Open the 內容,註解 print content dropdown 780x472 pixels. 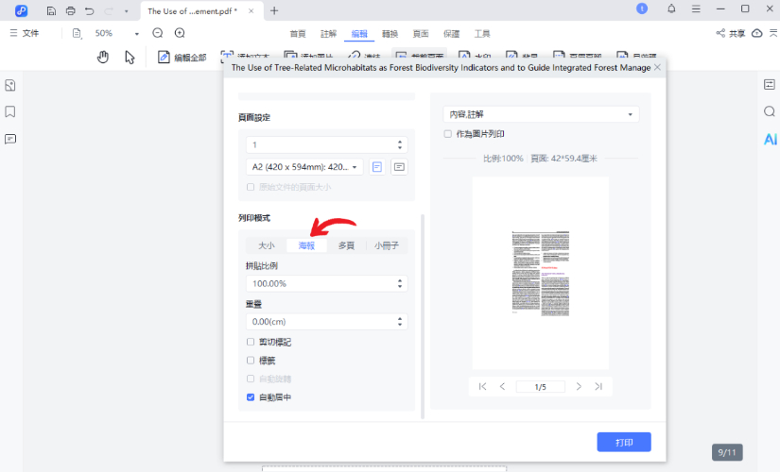[541, 114]
